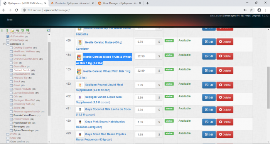This screenshot has height=144, width=270.
Task: Open the Tools menu
Action: pos(10,20)
